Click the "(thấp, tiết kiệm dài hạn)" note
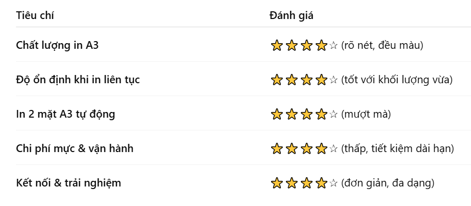The image size is (471, 206). [397, 148]
